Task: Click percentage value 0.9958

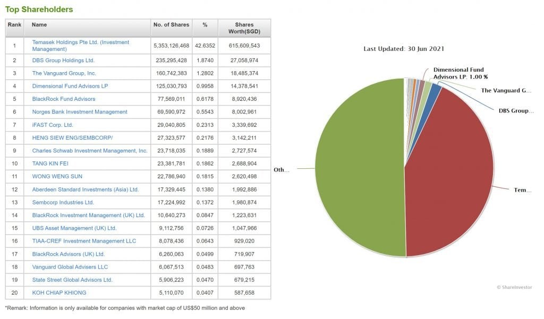Action: tap(205, 86)
